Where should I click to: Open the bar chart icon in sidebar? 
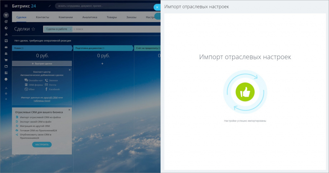pos(6,34)
